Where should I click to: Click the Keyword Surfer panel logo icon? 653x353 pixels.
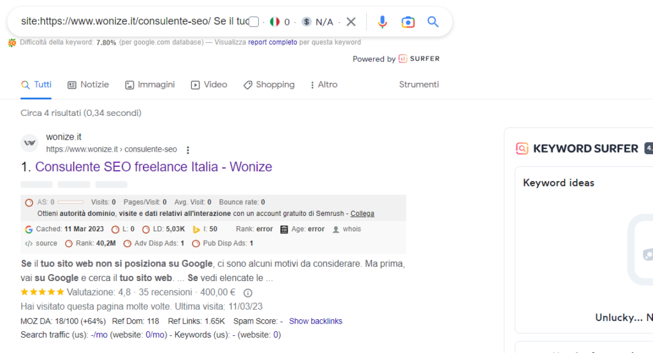coord(522,148)
